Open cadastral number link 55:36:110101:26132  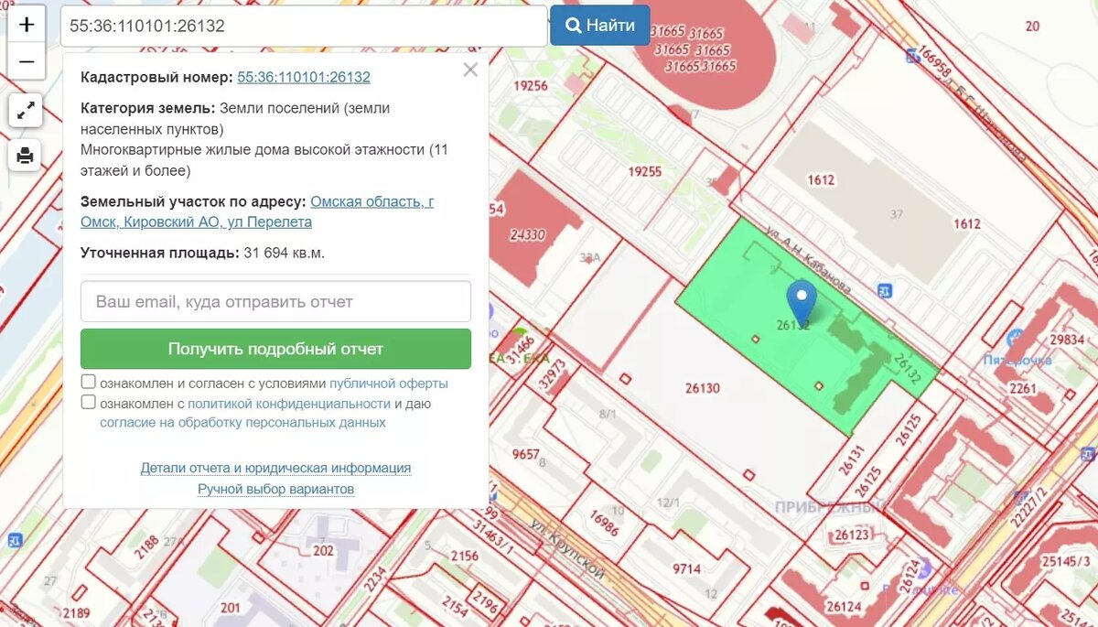(303, 77)
